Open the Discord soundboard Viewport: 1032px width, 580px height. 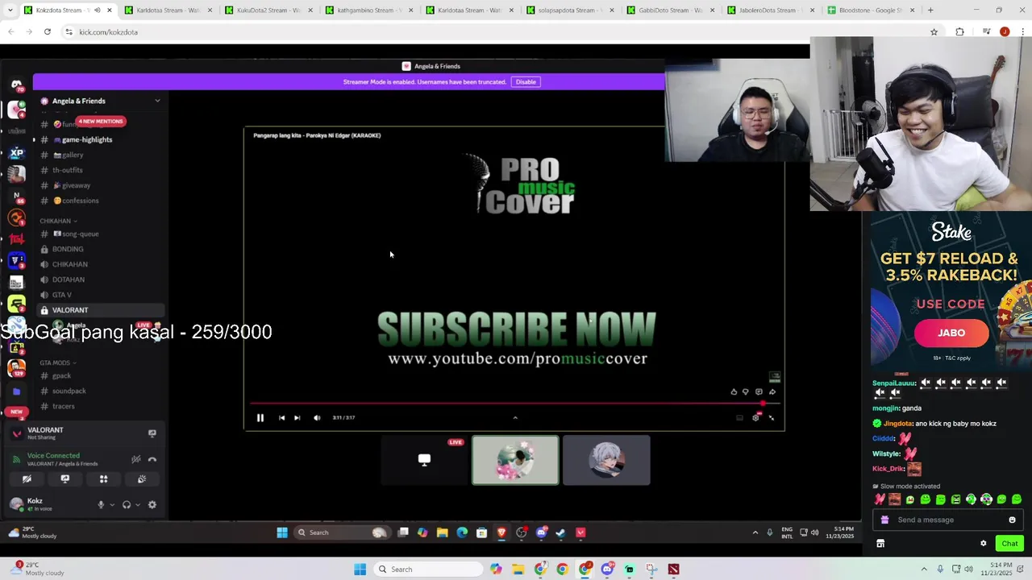[142, 478]
